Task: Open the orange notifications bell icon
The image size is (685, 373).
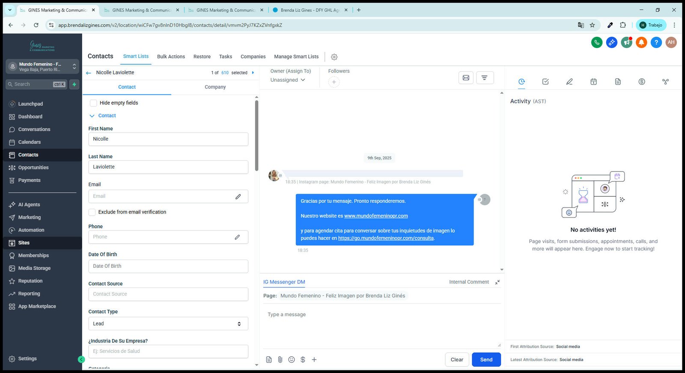Action: click(641, 42)
